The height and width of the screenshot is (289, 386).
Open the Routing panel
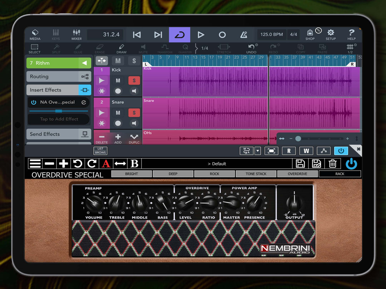(x=58, y=76)
